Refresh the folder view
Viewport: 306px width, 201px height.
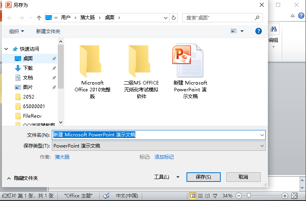[173, 18]
